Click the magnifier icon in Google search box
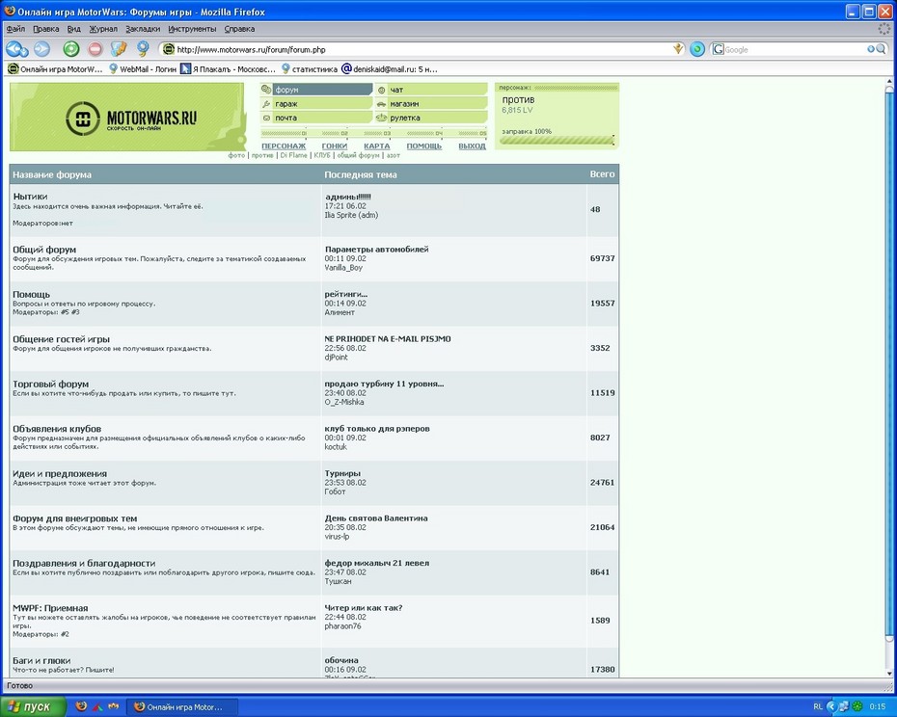The height and width of the screenshot is (717, 897). click(881, 49)
